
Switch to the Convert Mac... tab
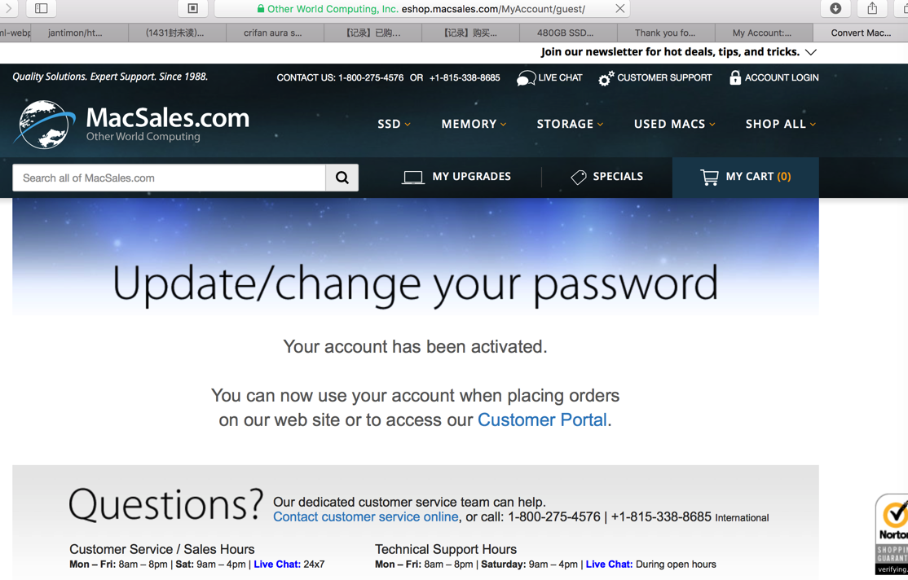point(861,33)
